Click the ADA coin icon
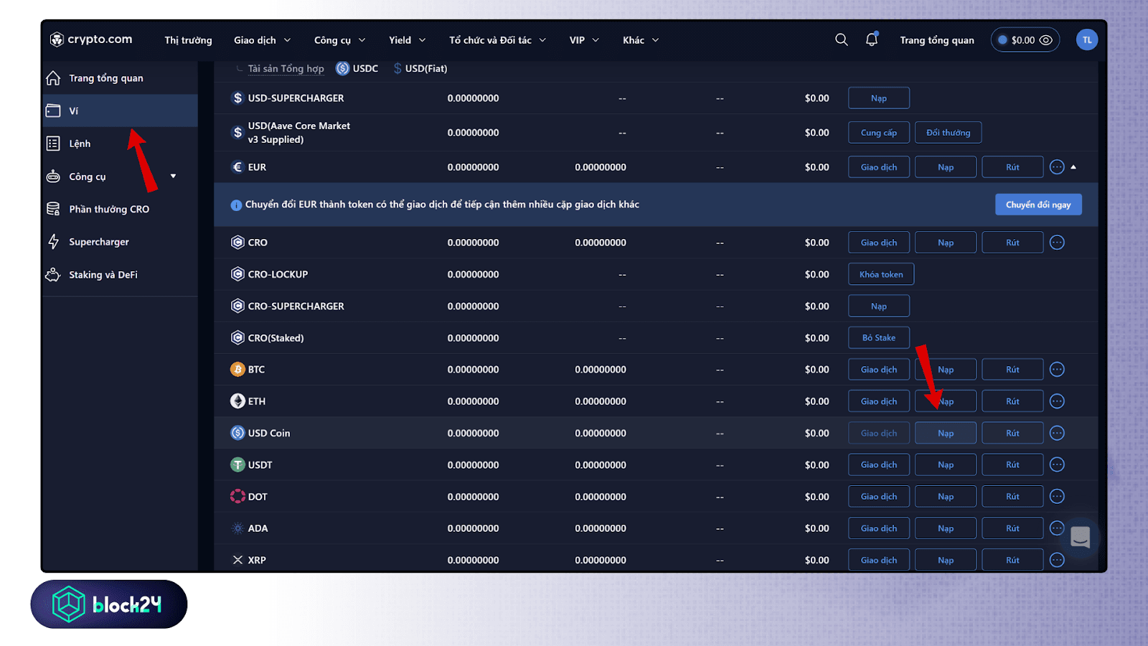This screenshot has height=646, width=1148. [x=237, y=528]
